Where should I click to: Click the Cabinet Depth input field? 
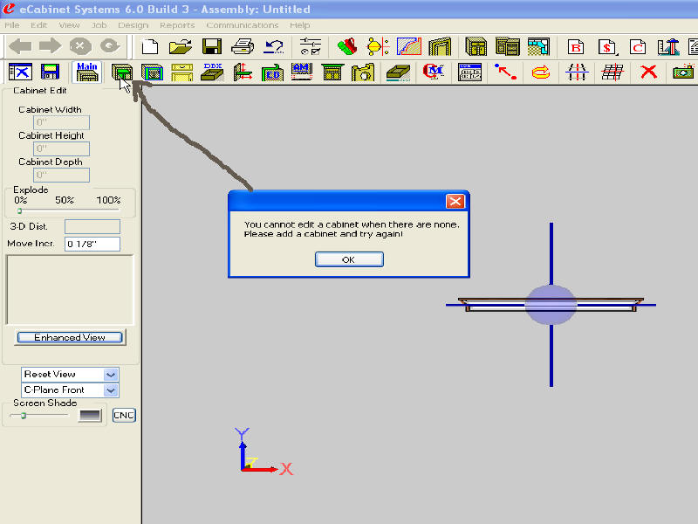[61, 175]
